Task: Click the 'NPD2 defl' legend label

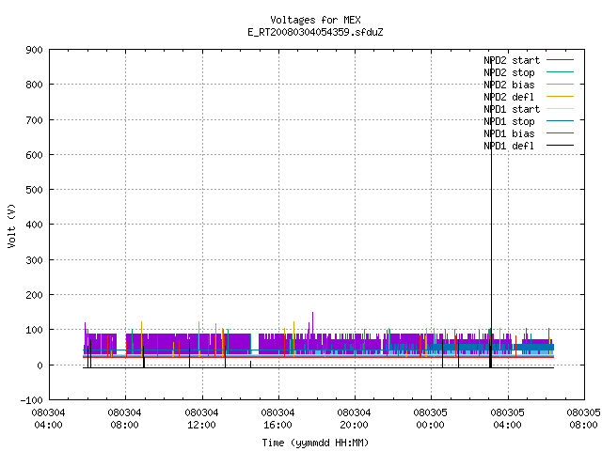Action: click(x=509, y=97)
